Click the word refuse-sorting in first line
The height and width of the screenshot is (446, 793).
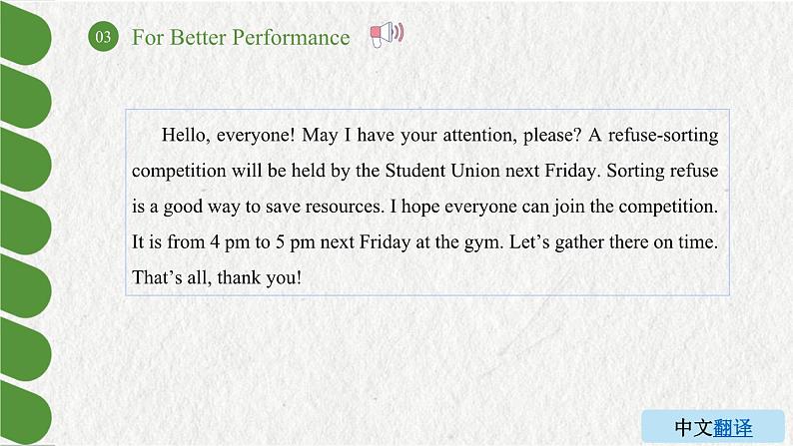pyautogui.click(x=663, y=136)
